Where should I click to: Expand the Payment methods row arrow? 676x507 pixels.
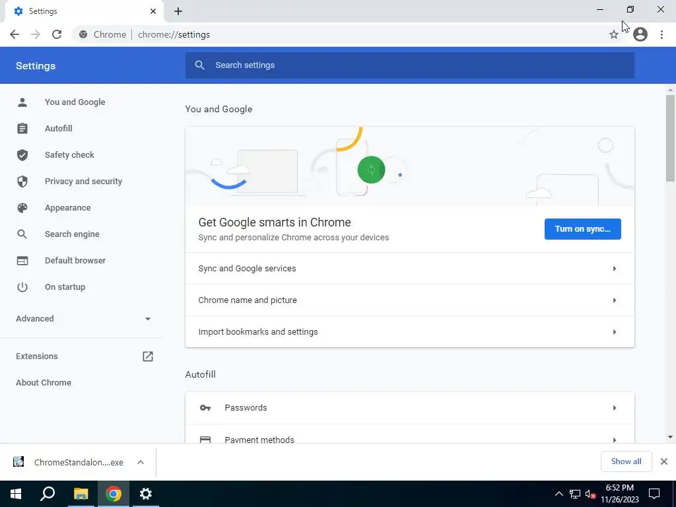tap(615, 439)
